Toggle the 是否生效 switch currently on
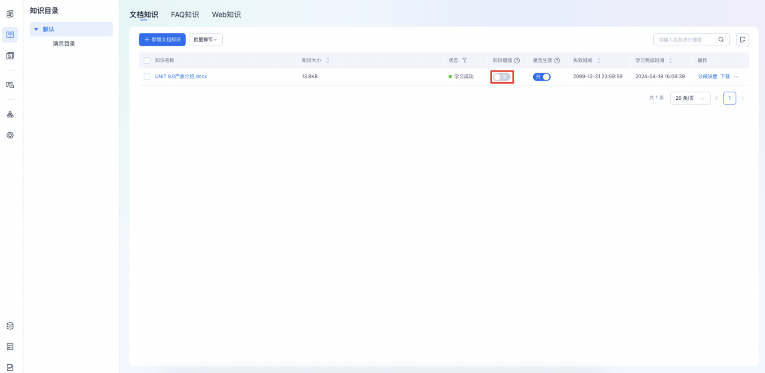765x373 pixels. tap(542, 77)
